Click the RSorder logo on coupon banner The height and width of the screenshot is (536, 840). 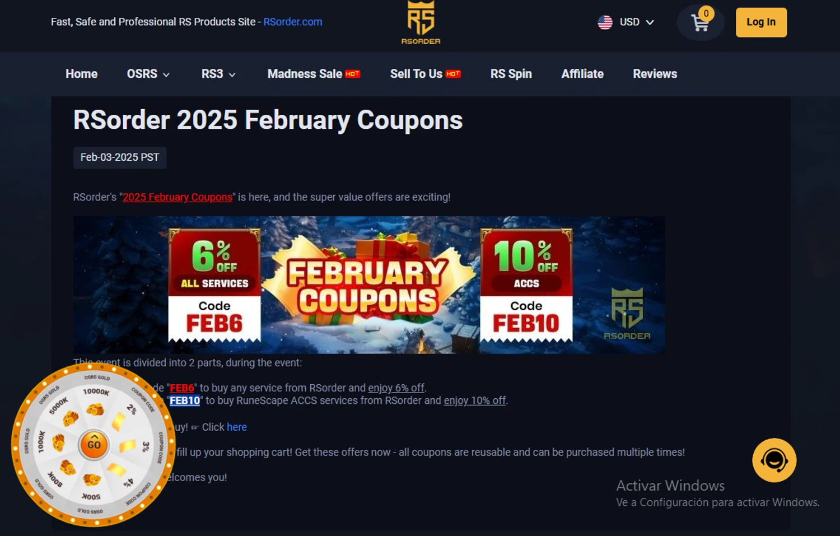(627, 314)
